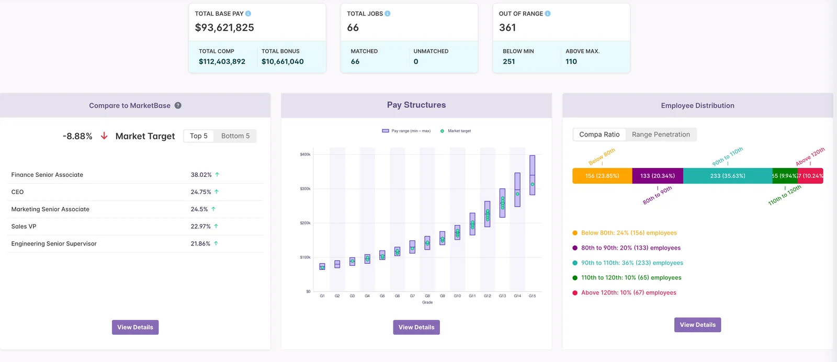The image size is (837, 362).
Task: Click Total Comp value $112,403,892
Action: pyautogui.click(x=222, y=62)
